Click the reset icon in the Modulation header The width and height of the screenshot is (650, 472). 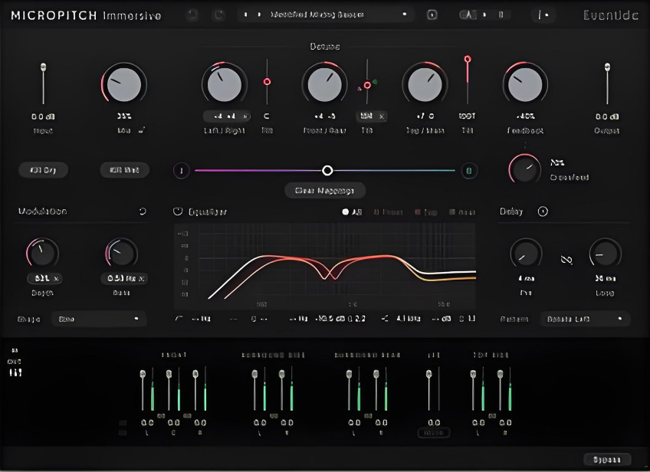click(143, 211)
